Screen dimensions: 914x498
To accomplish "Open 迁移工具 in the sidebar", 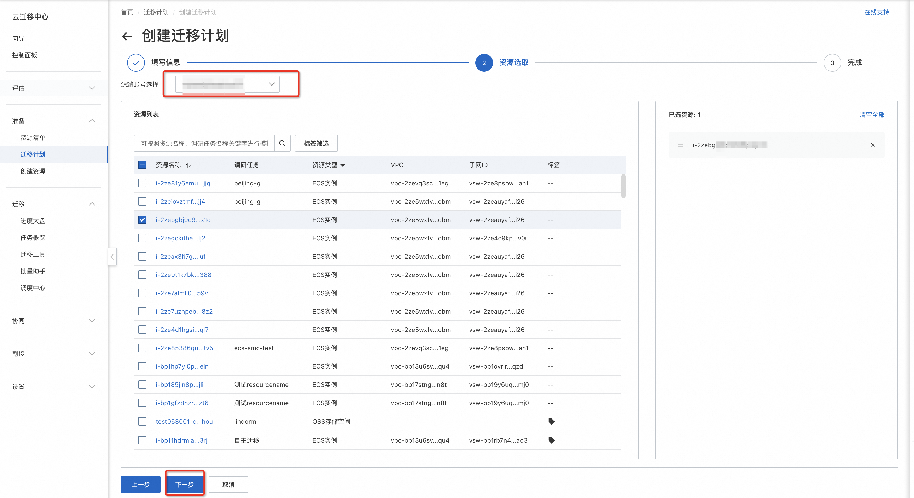I will pyautogui.click(x=33, y=254).
